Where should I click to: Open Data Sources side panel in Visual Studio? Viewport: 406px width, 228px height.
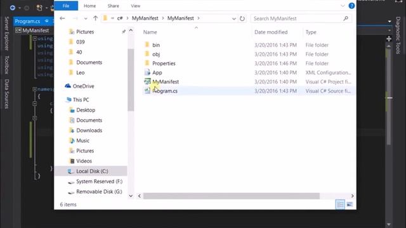7,94
